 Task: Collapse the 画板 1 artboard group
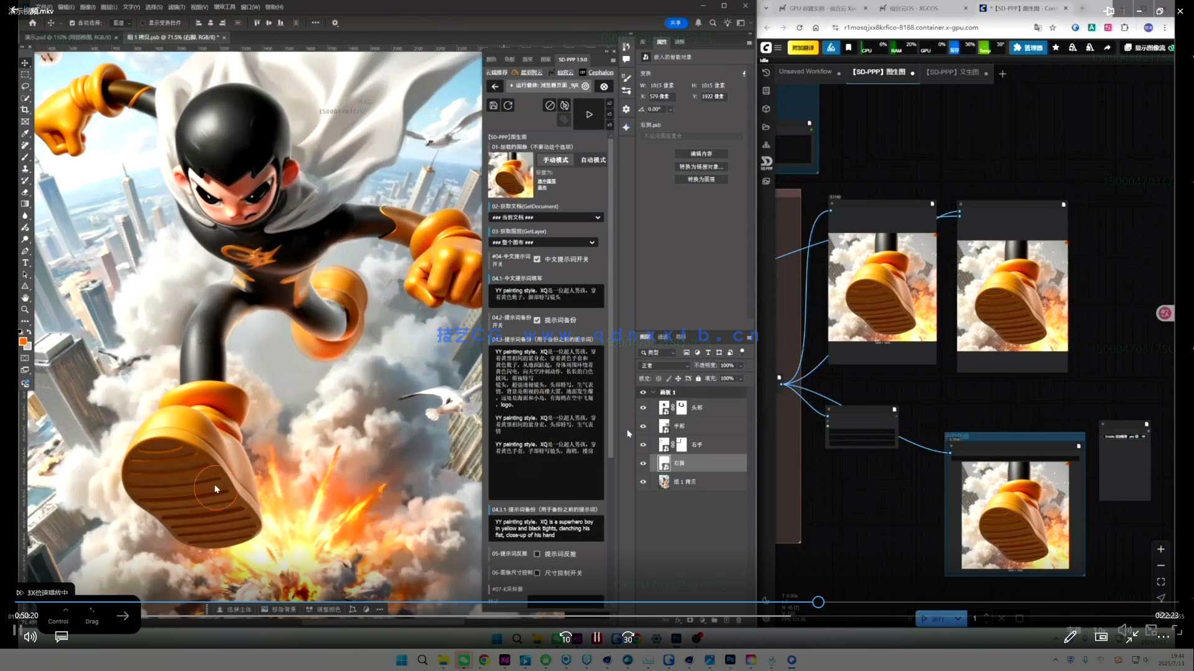tap(653, 392)
